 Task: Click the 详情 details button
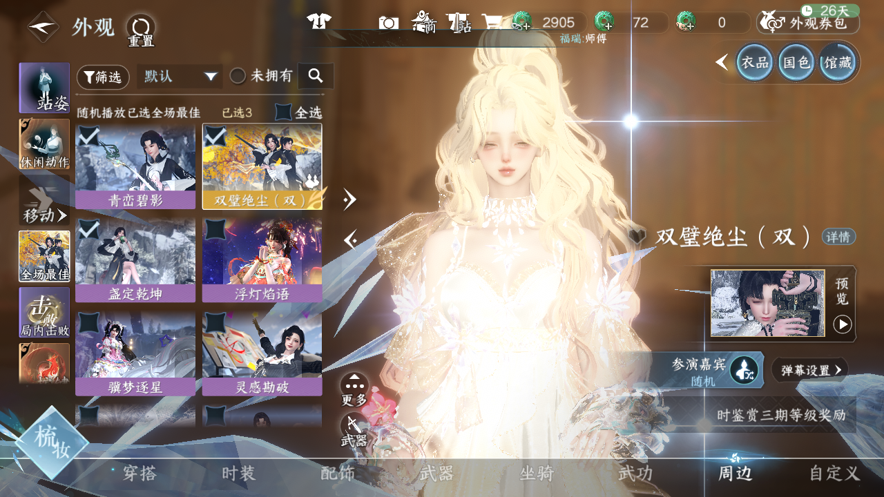(x=838, y=237)
